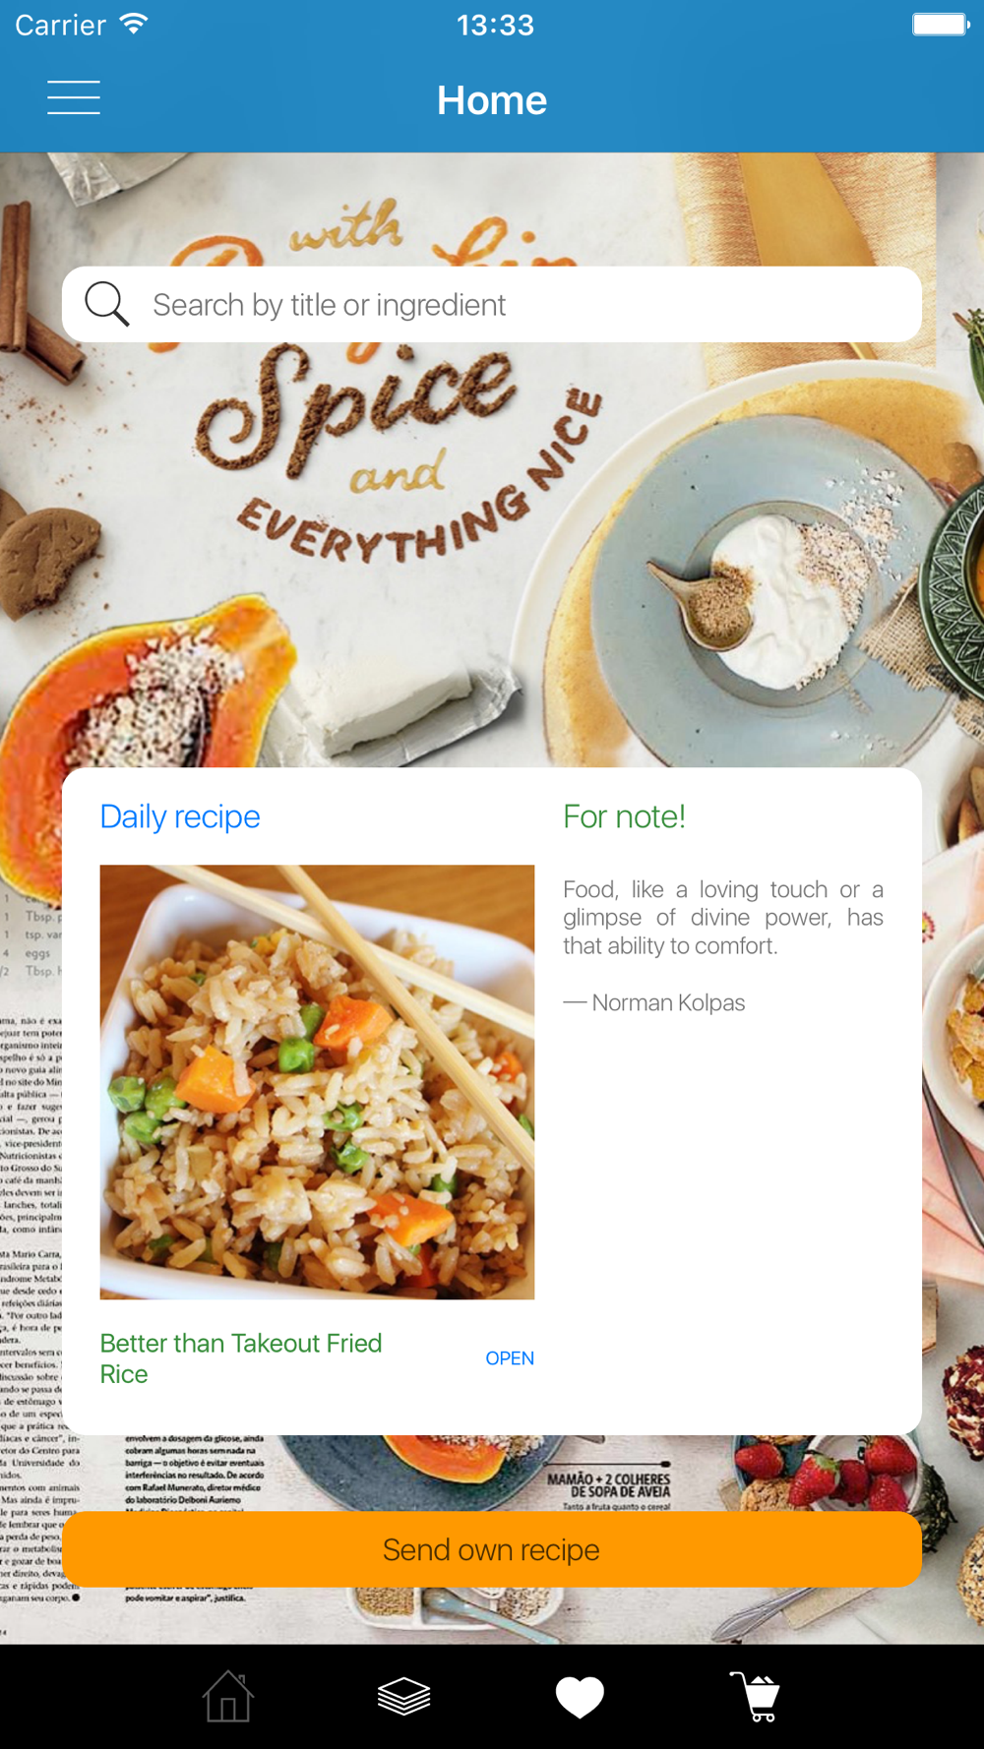Viewport: 984px width, 1749px height.
Task: Tap the Daily recipe heading
Action: pyautogui.click(x=180, y=816)
